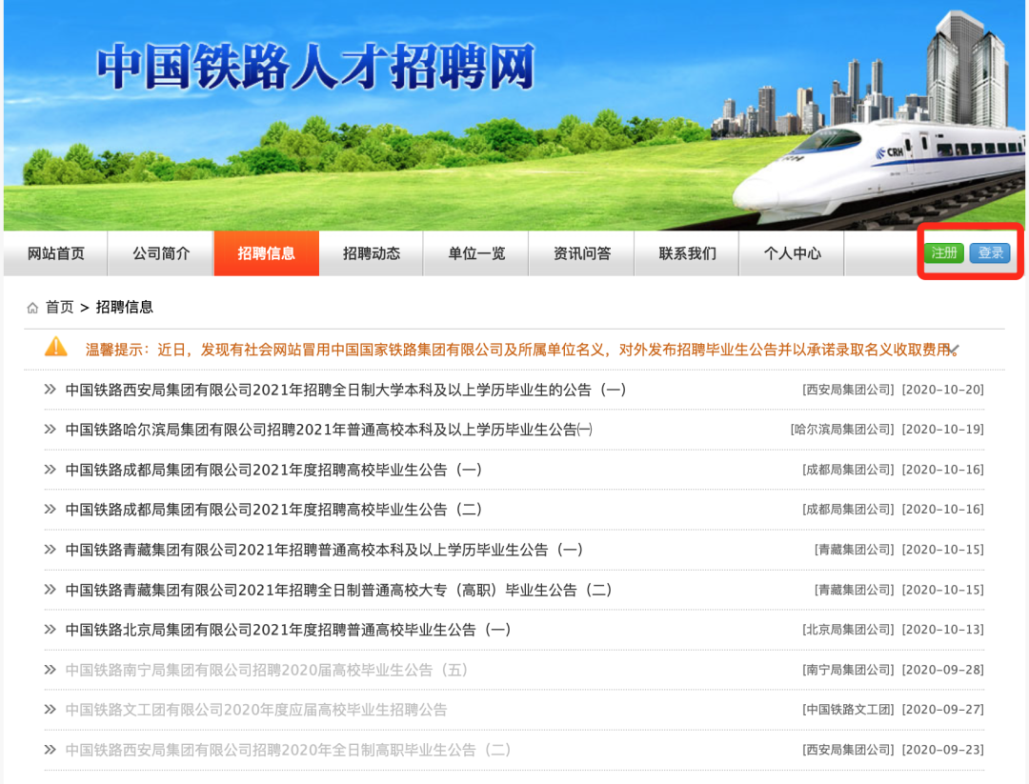Viewport: 1029px width, 784px height.
Task: Open the 公司简介 navigation tab
Action: pos(161,253)
